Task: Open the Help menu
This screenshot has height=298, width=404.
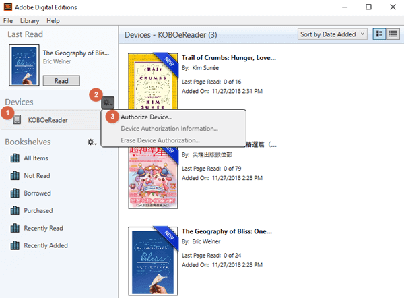Action: (x=53, y=21)
